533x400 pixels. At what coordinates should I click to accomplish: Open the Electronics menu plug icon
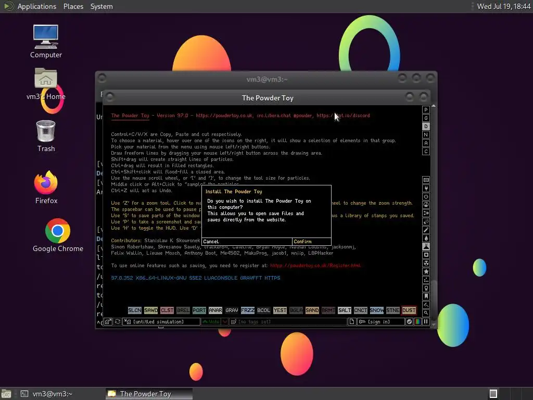(x=426, y=188)
